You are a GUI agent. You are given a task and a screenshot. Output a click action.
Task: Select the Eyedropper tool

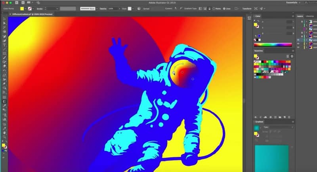pos(4,106)
